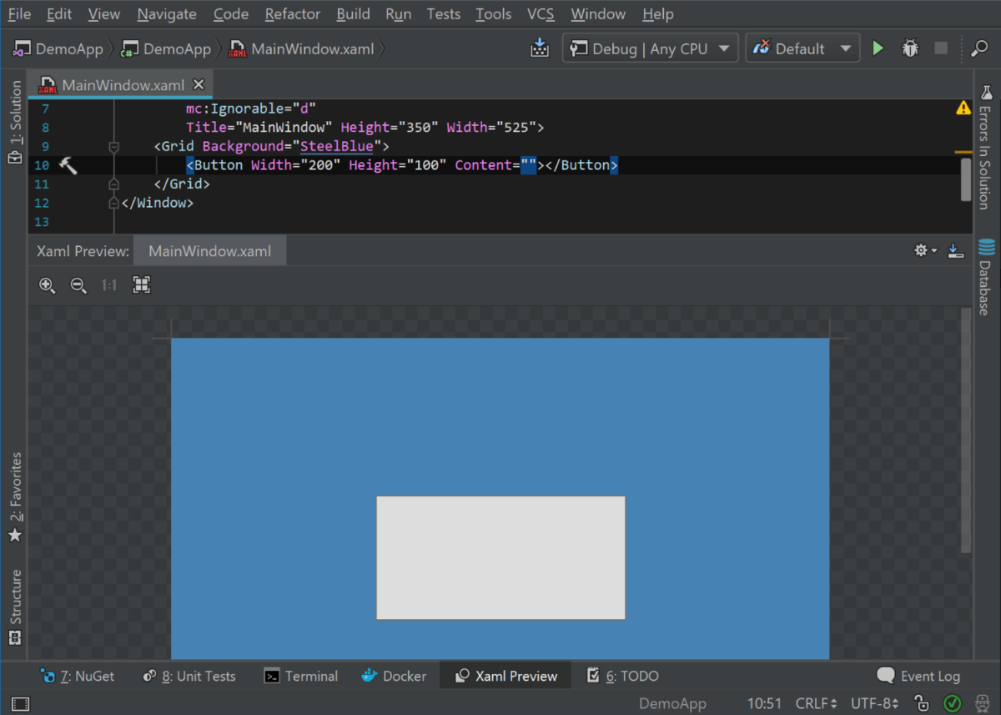1001x715 pixels.
Task: Switch to the Terminal tool window
Action: coord(301,676)
